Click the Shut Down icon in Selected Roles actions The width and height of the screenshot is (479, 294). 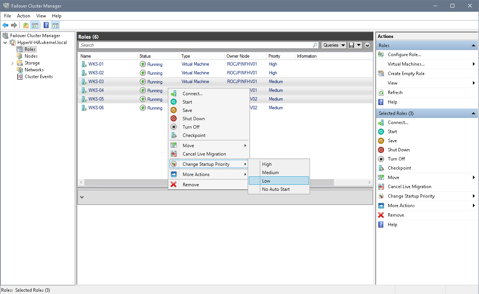pyautogui.click(x=381, y=150)
